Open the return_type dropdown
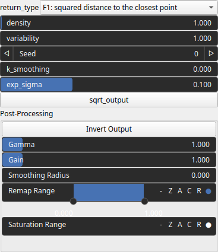Image resolution: width=218 pixels, height=252 pixels. pos(129,8)
